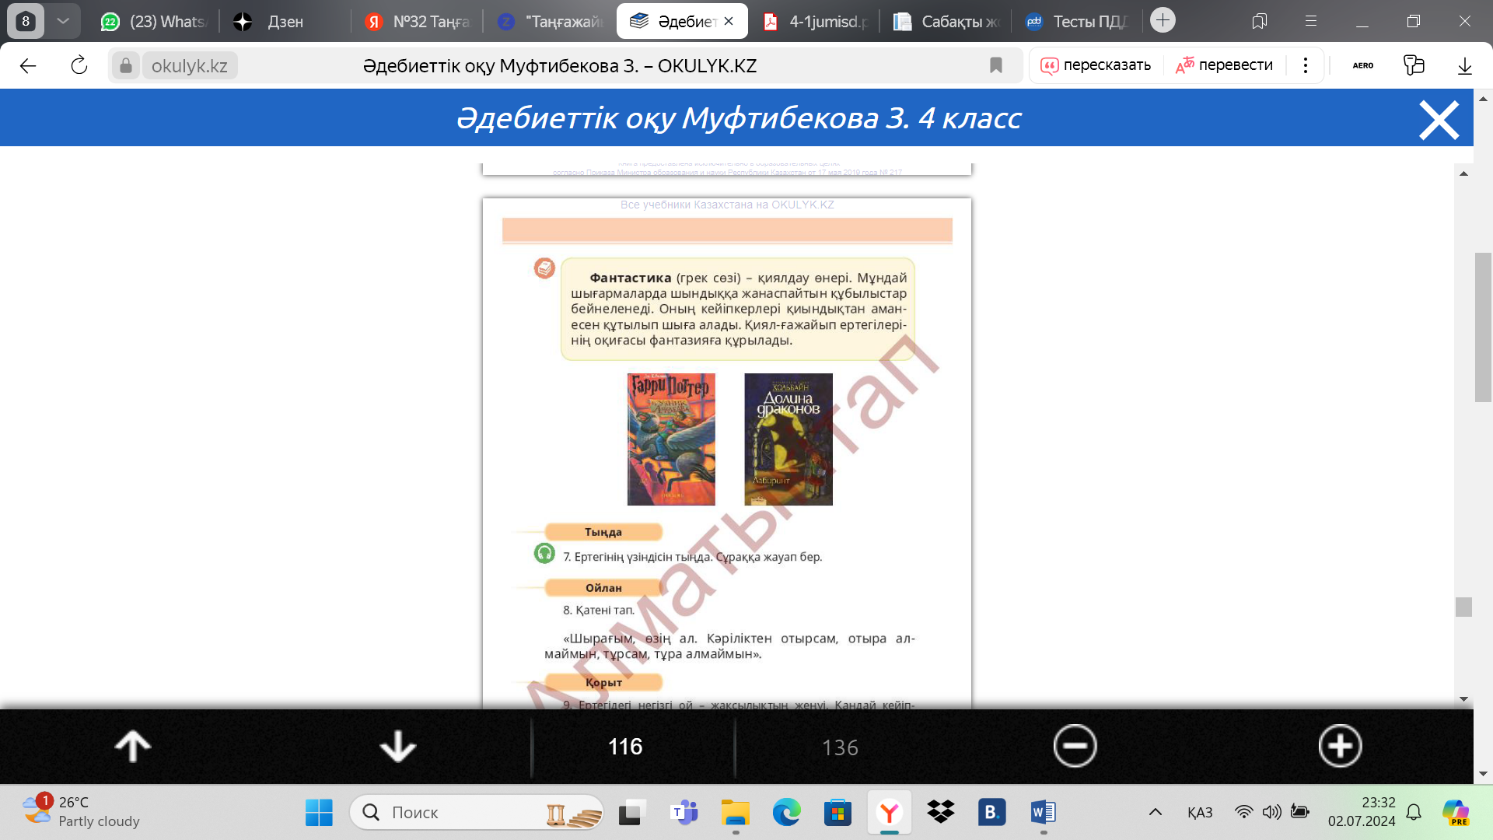Image resolution: width=1493 pixels, height=840 pixels.
Task: Open browser downloads panel
Action: point(1464,65)
